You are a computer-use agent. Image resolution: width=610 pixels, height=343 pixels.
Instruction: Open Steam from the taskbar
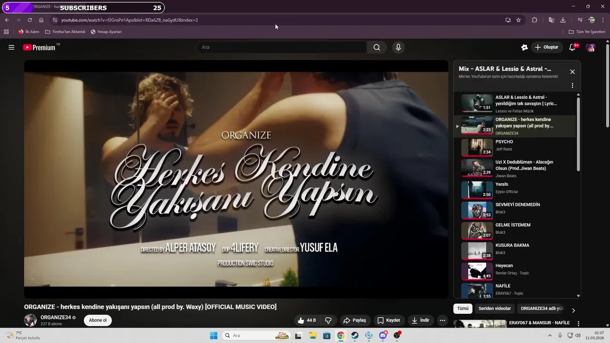(x=355, y=335)
